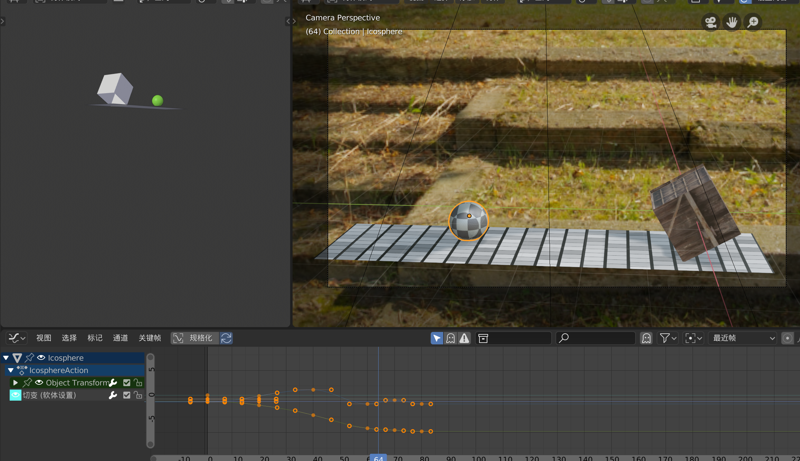This screenshot has width=800, height=461.
Task: Click the hand pan view icon
Action: pyautogui.click(x=732, y=22)
